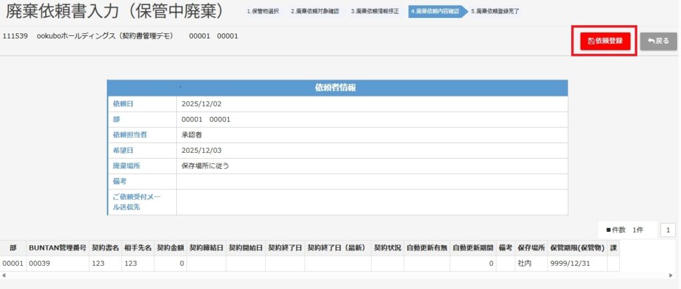Open step 3.廃棄依頼情報修正
Screen dimensions: 681x289
click(x=374, y=11)
